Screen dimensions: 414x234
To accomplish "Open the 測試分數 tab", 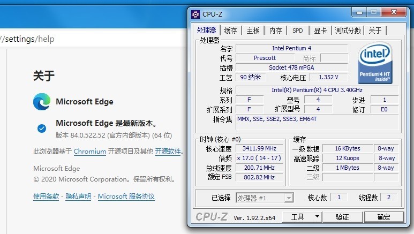I will click(348, 31).
